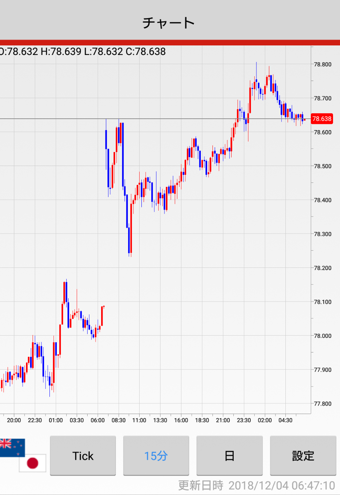Tap the チャート header title

pyautogui.click(x=169, y=23)
